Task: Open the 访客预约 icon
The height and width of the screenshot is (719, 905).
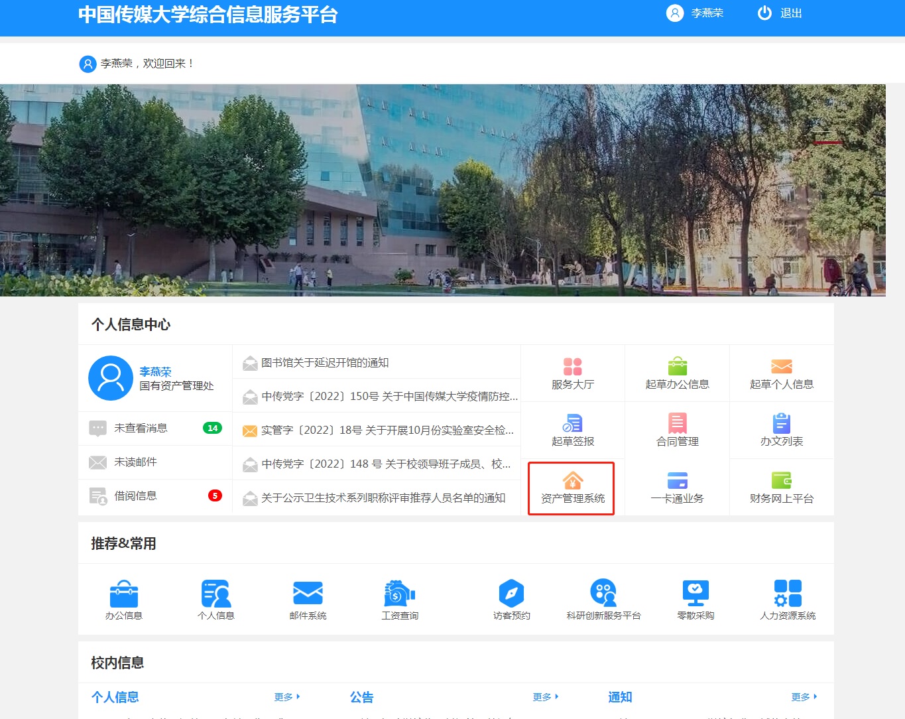Action: 511,599
